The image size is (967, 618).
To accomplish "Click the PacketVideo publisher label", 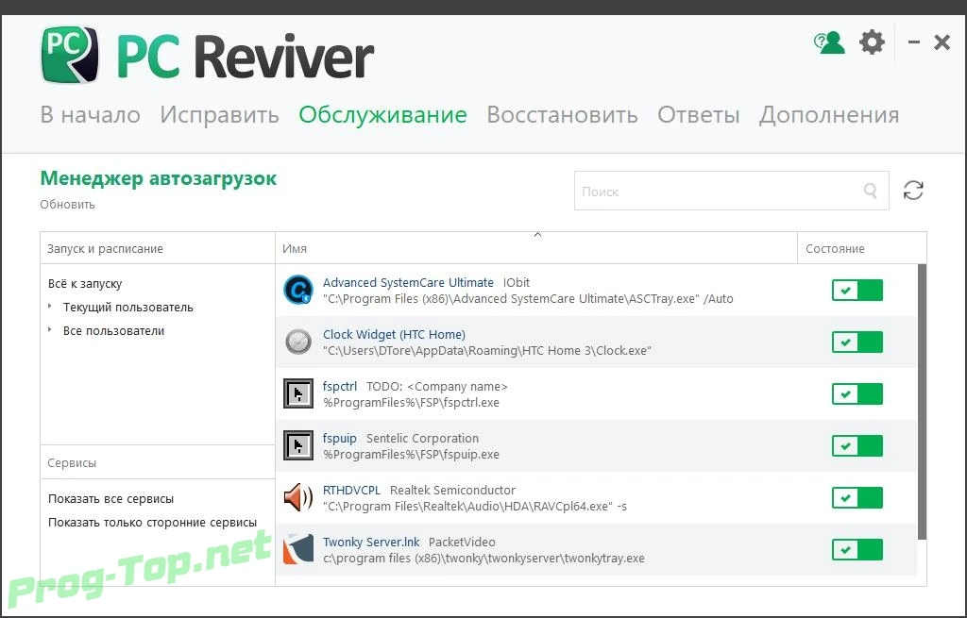I will 462,542.
